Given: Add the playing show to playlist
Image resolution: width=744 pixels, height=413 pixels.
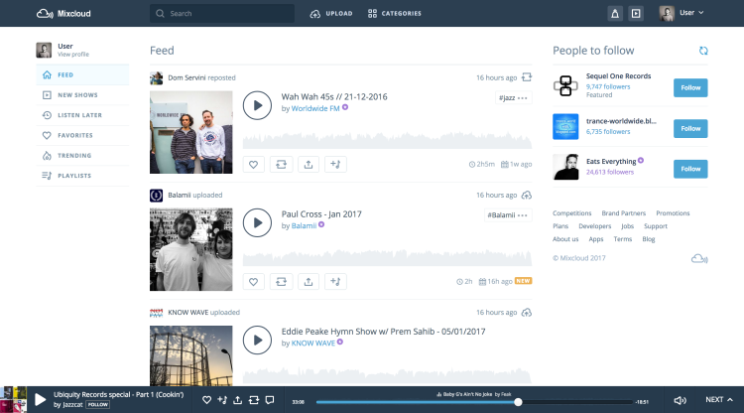Looking at the screenshot, I should point(222,400).
